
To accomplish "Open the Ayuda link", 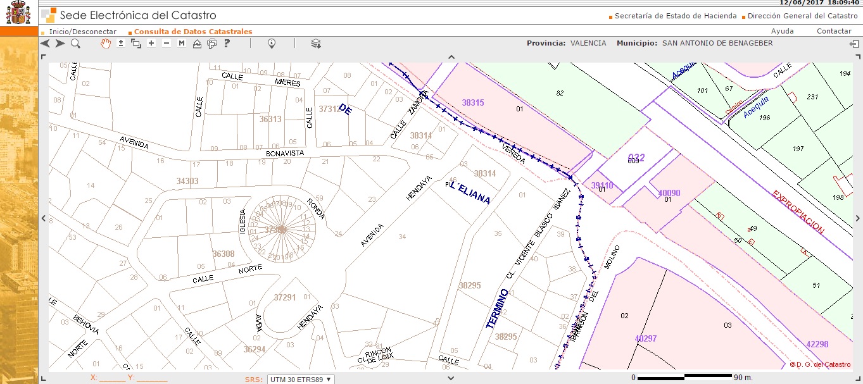I will click(782, 31).
